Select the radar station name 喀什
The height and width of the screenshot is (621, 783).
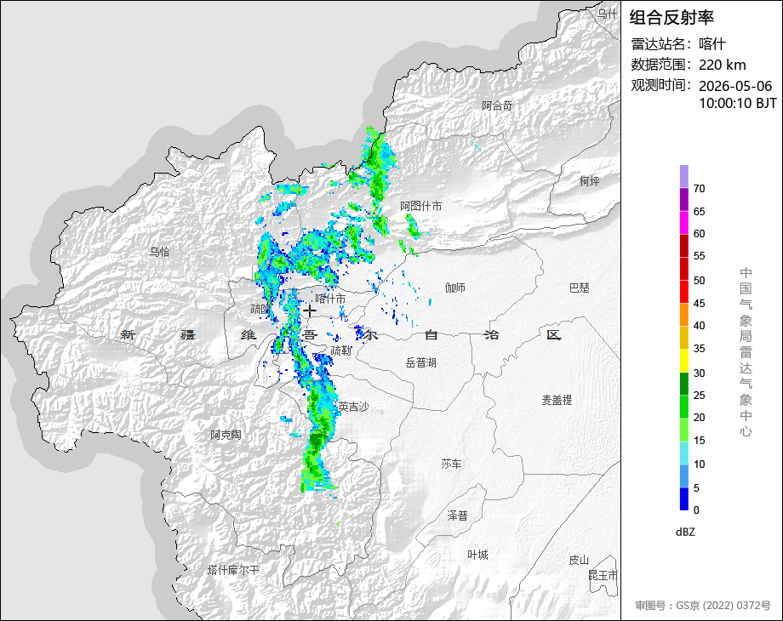712,44
